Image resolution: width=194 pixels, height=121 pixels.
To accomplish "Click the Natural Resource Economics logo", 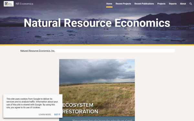I will click(x=9, y=4).
